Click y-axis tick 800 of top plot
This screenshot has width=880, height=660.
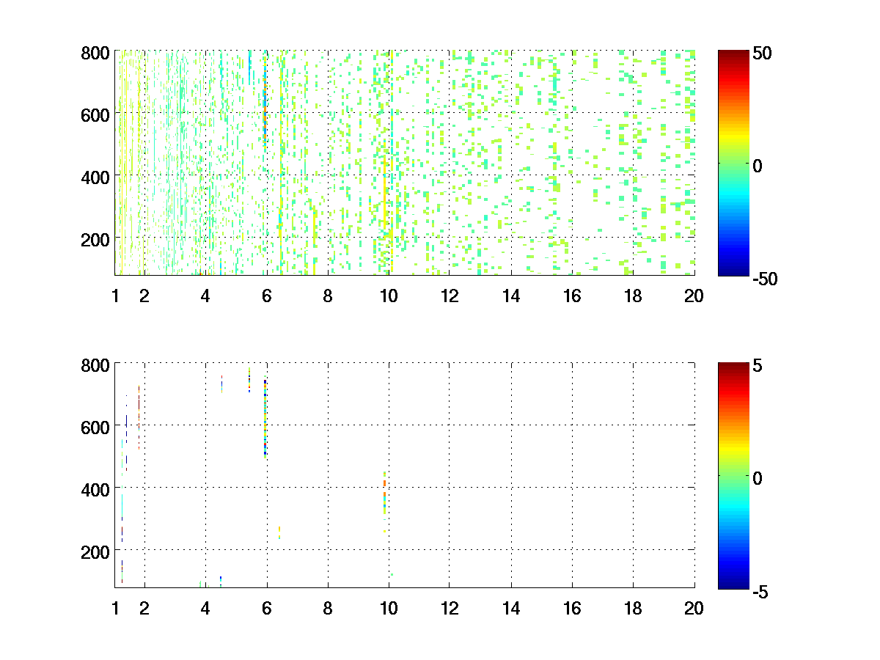click(96, 53)
